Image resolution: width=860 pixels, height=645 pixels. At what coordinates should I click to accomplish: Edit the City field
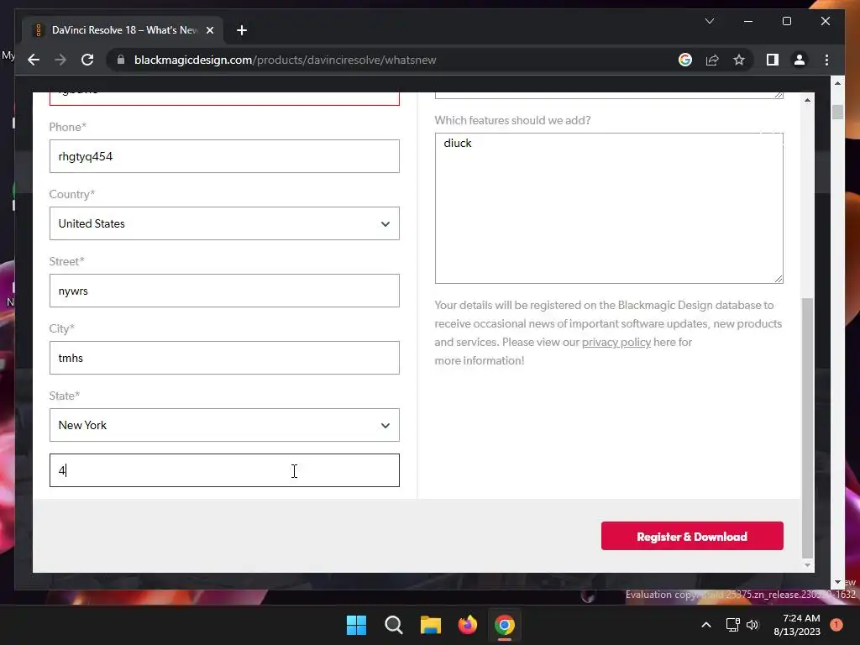(x=224, y=358)
